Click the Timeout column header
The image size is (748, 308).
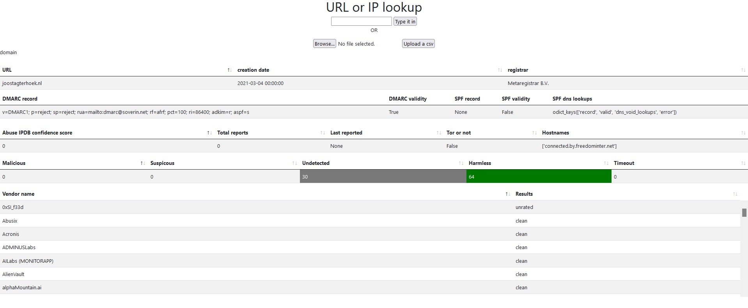point(624,163)
